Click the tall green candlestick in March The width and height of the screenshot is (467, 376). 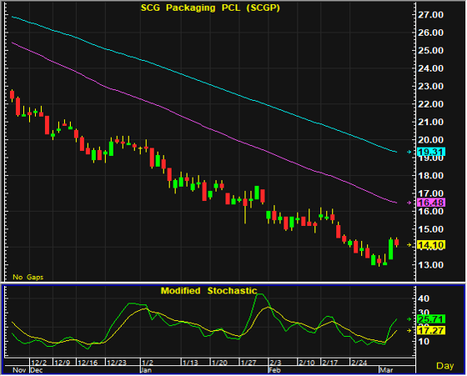point(391,249)
